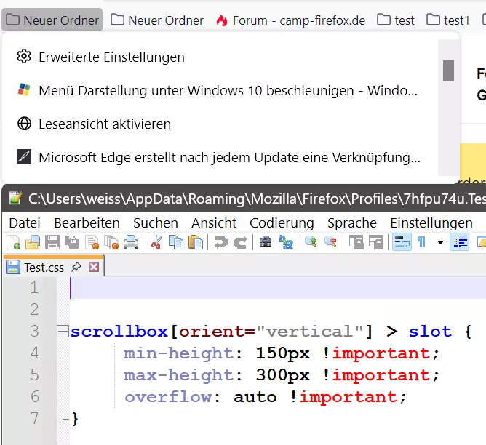Click the Zoom in magnifier icon
486x445 pixels.
pos(311,242)
